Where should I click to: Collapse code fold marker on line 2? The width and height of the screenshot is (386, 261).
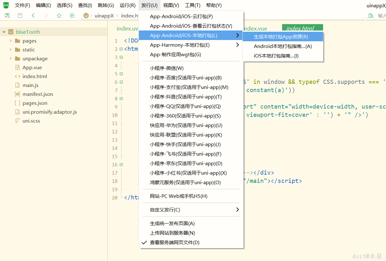click(121, 49)
